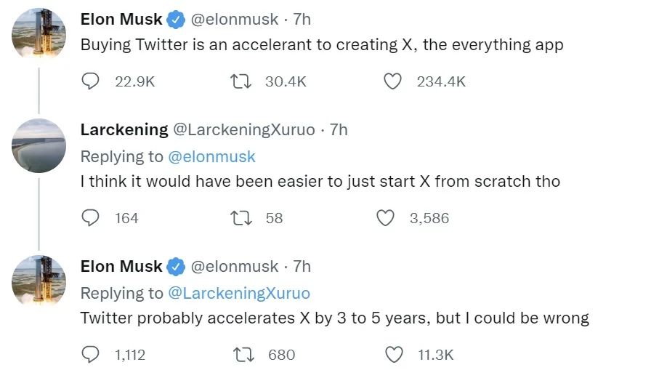Like the tweet with 234.4K likes
The height and width of the screenshot is (370, 667).
392,81
